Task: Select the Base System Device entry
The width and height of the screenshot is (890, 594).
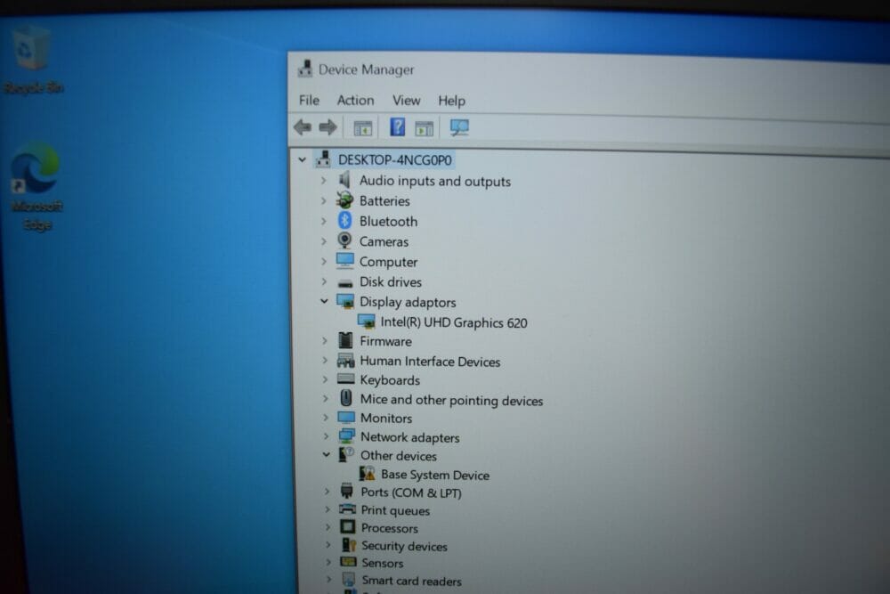Action: [435, 475]
